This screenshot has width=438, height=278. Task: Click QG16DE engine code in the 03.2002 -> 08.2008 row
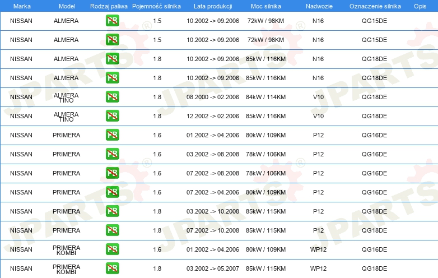374,154
